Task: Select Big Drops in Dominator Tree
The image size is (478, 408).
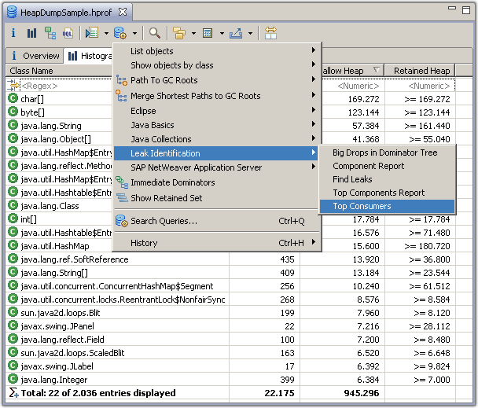Action: pyautogui.click(x=387, y=153)
